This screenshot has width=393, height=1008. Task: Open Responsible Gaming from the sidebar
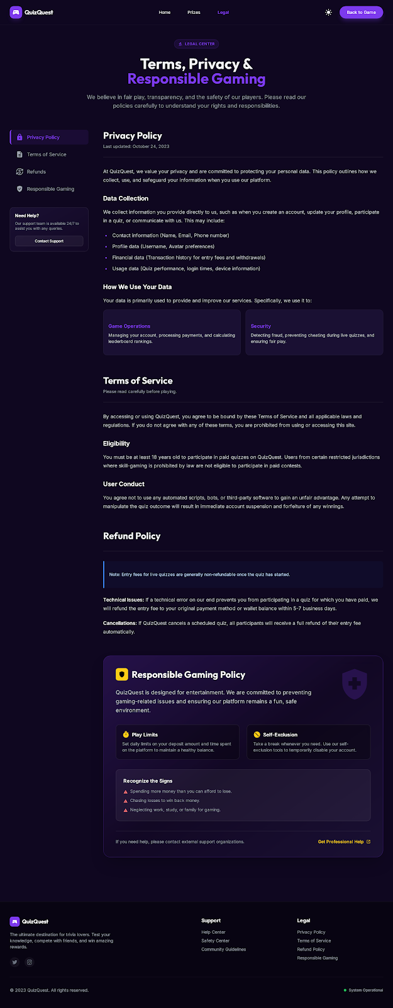click(49, 189)
